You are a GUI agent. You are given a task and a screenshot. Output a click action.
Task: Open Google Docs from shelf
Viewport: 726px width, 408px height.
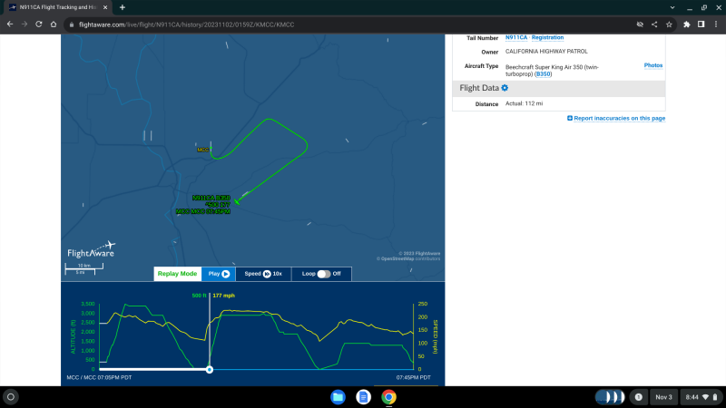pyautogui.click(x=364, y=397)
